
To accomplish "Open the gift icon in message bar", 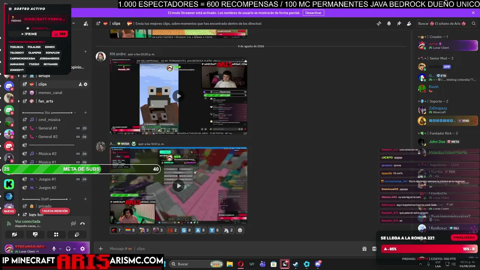I will point(364,249).
